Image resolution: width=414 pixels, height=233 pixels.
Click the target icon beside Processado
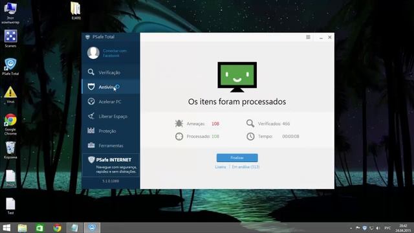click(179, 137)
